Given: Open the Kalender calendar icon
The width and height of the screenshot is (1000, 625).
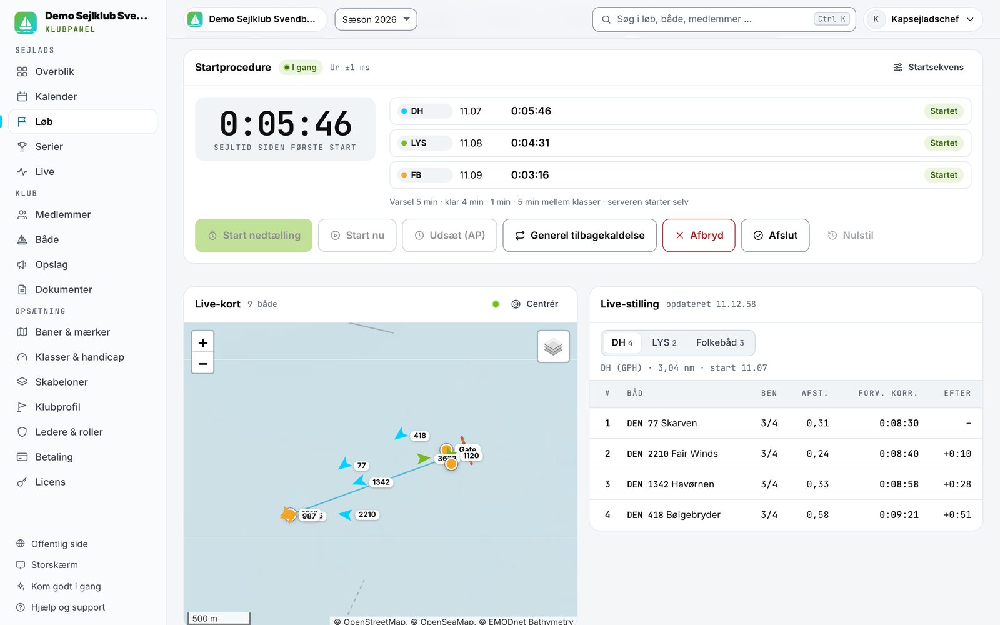Looking at the screenshot, I should (x=22, y=97).
